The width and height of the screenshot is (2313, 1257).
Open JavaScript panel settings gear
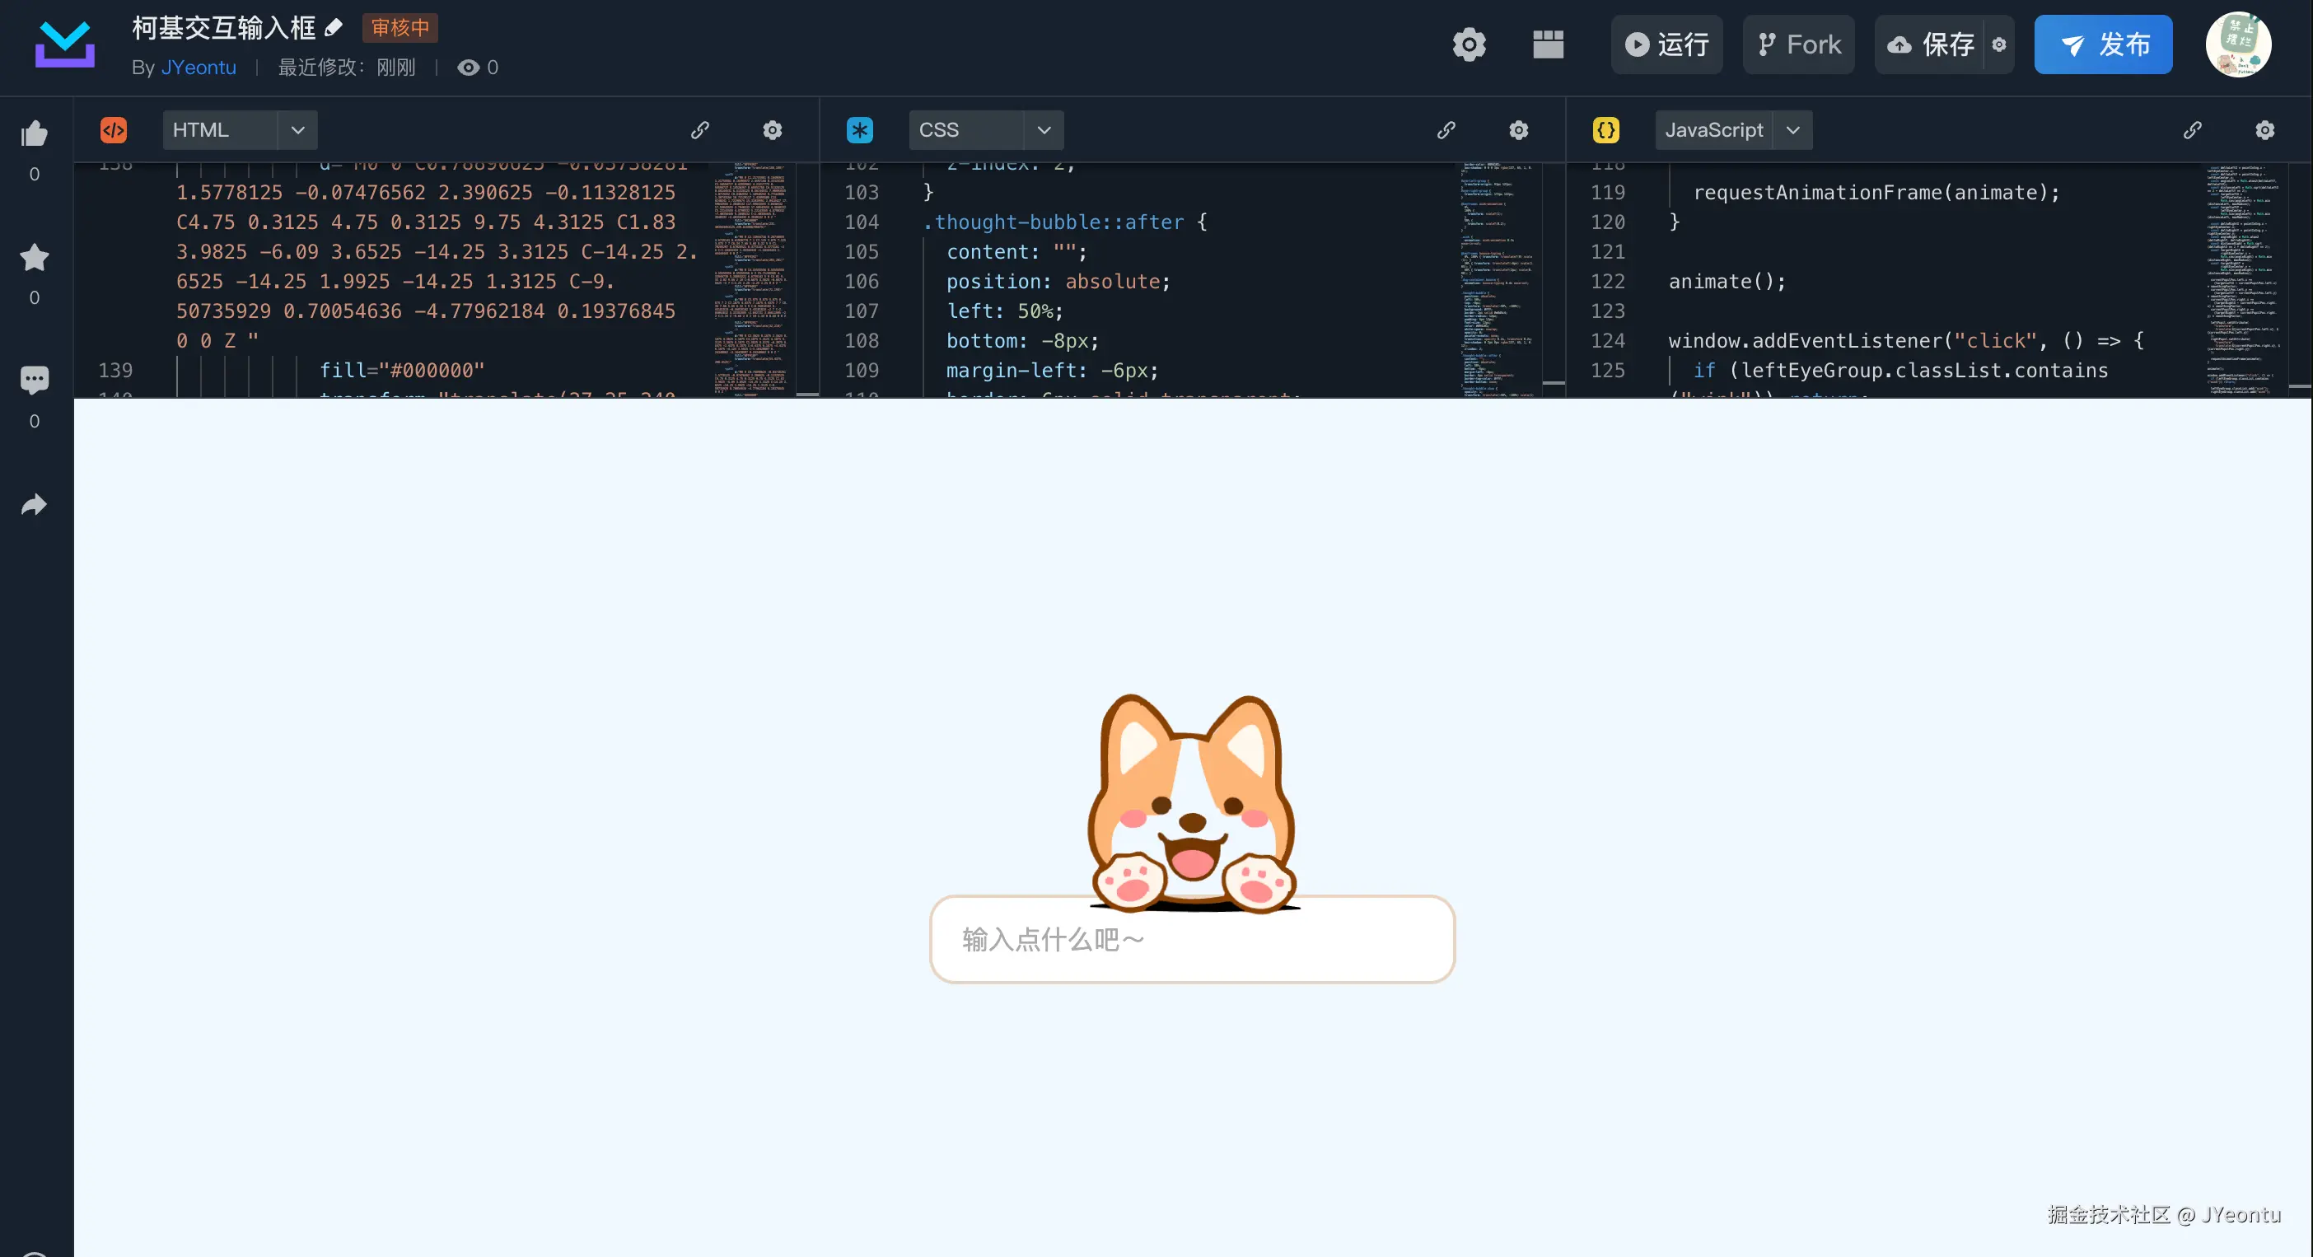(x=2264, y=130)
